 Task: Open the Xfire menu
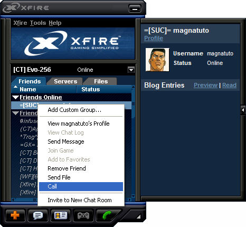pyautogui.click(x=20, y=23)
